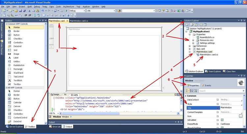Select the ListBox control in the Toolbox
Viewport: 247px width, 134px height.
click(25, 62)
